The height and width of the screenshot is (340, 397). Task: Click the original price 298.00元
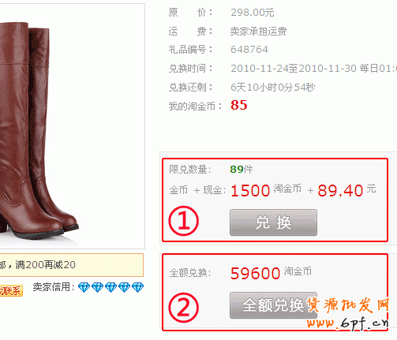click(253, 13)
